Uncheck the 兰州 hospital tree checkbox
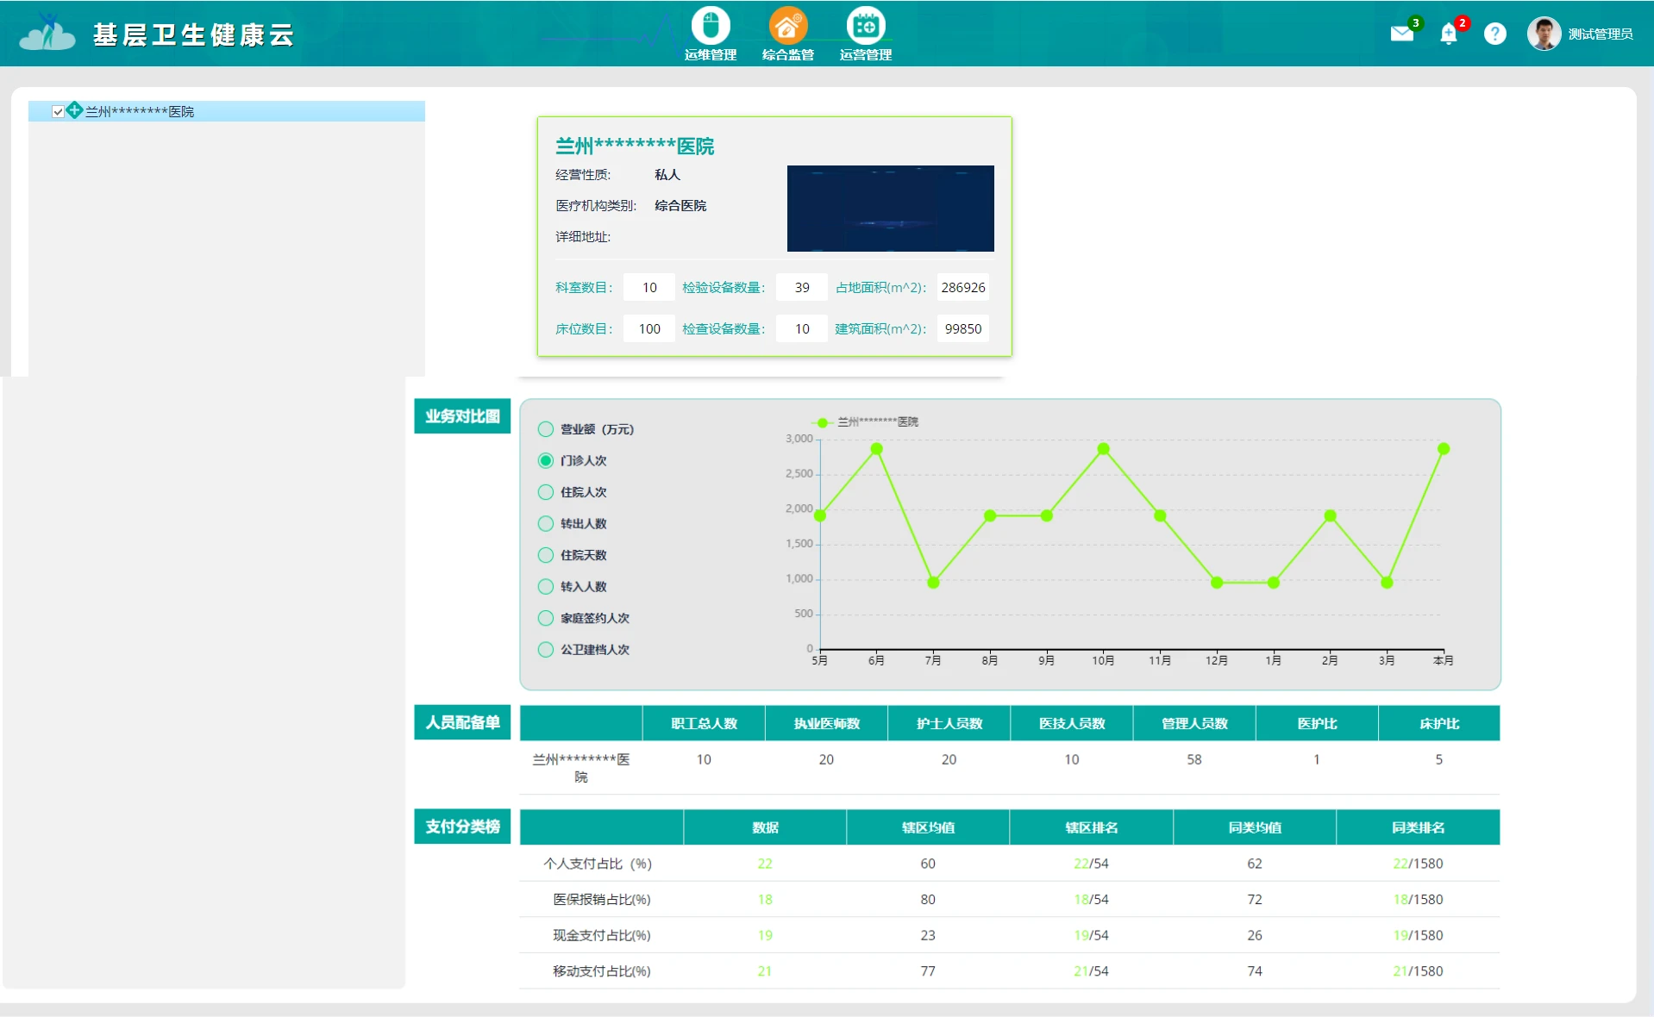The height and width of the screenshot is (1017, 1654). (x=58, y=111)
